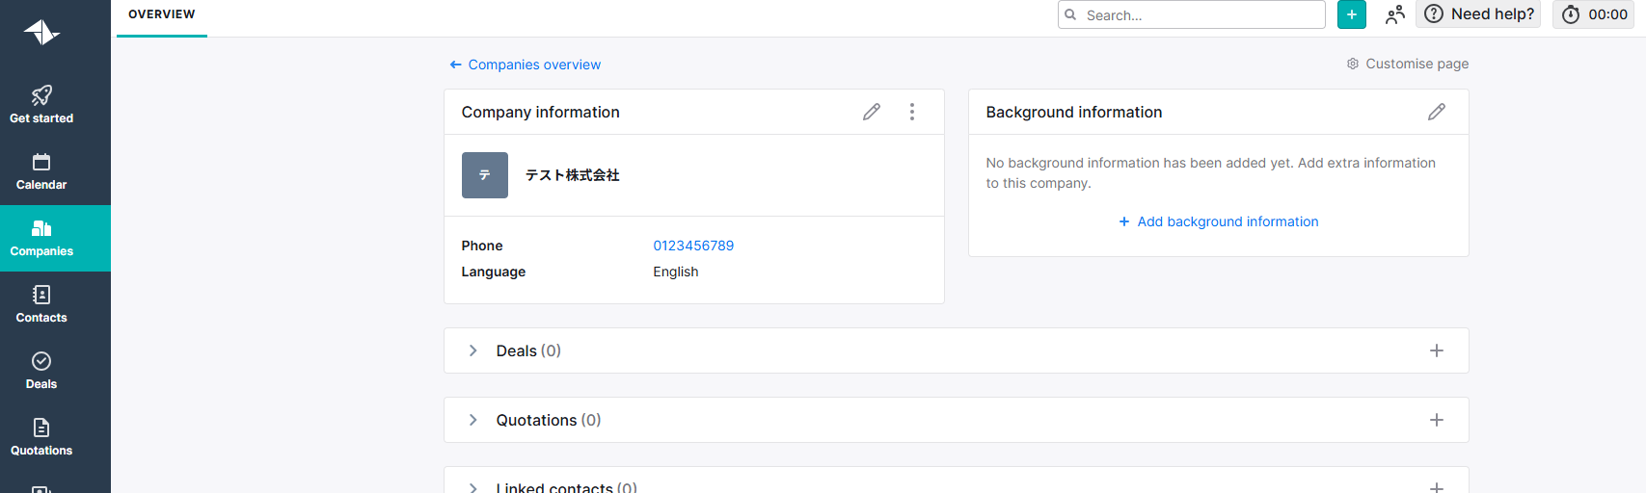
Task: Click the teal plus quick-add button
Action: click(x=1351, y=14)
